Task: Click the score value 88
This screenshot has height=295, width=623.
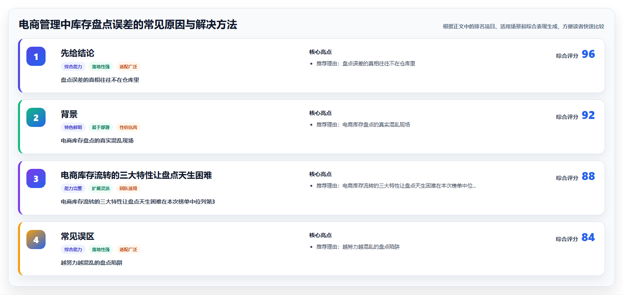Action: click(x=588, y=176)
